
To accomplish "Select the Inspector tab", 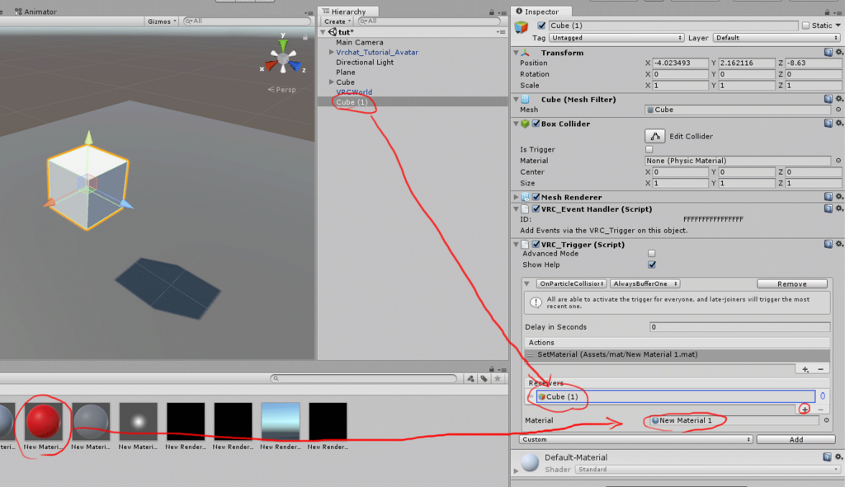I will click(541, 12).
